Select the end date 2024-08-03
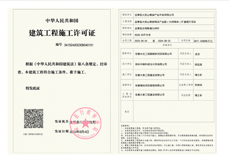229x162 pixels. [164, 41]
